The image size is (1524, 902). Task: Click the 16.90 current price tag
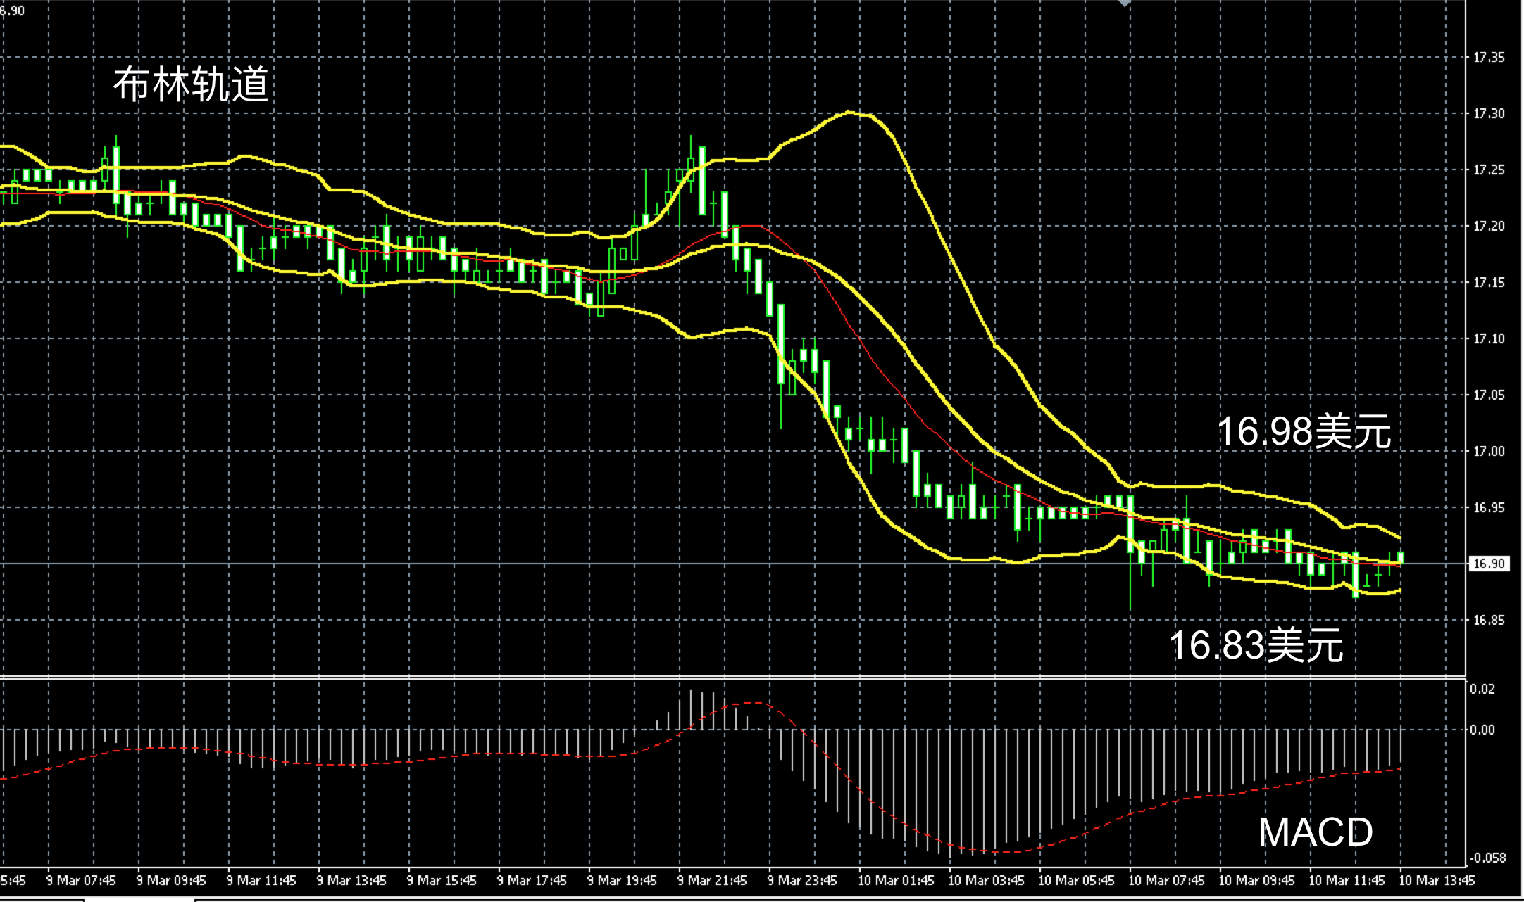click(1489, 564)
